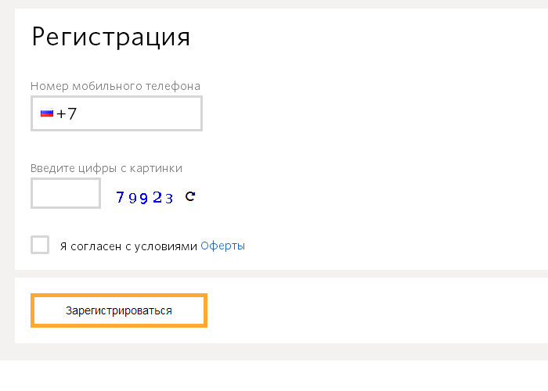The image size is (548, 391).
Task: Click the Russian flag country icon
Action: pos(46,113)
